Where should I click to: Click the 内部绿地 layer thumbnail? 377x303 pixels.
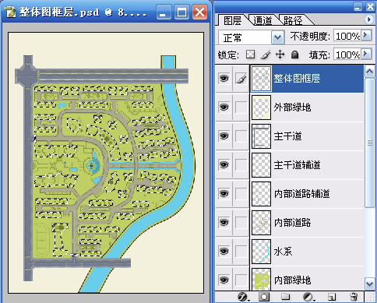[x=261, y=280]
